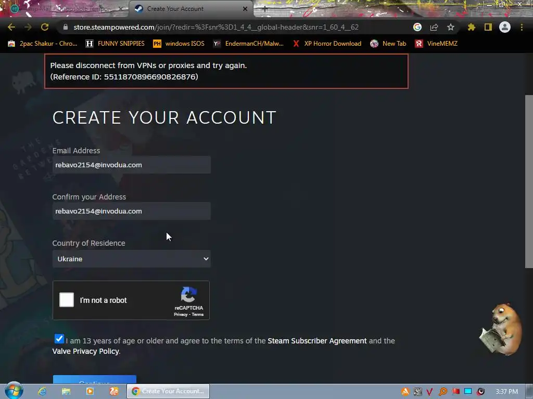Open the Chrome extensions puzzle icon
Image resolution: width=533 pixels, height=399 pixels.
coord(472,27)
